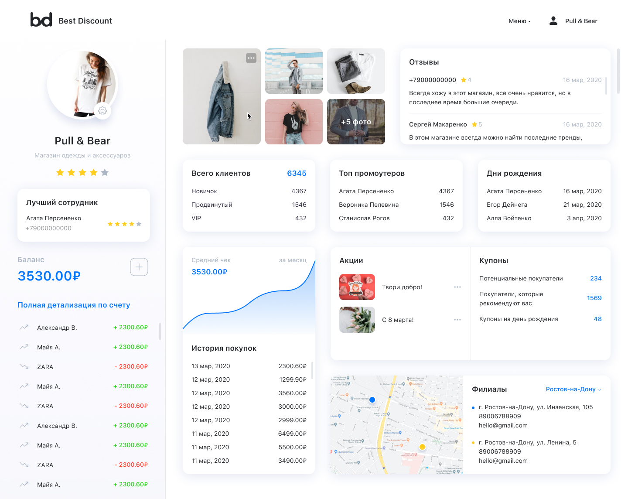The height and width of the screenshot is (499, 628).
Task: Click the total clients number 6345
Action: point(297,173)
